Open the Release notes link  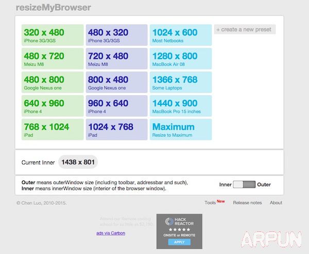pyautogui.click(x=249, y=203)
